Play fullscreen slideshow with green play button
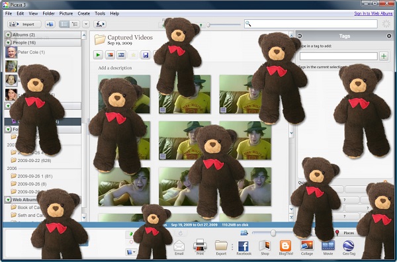This screenshot has height=262, width=397. [98, 55]
